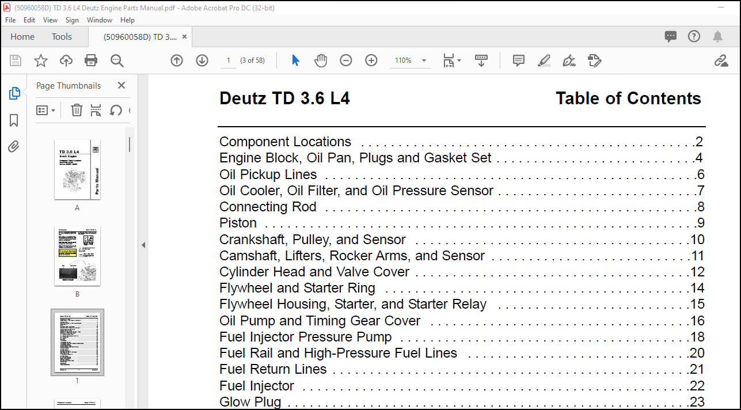Click the Deutz TD 3.6 L4 heading
The height and width of the screenshot is (410, 741).
284,98
